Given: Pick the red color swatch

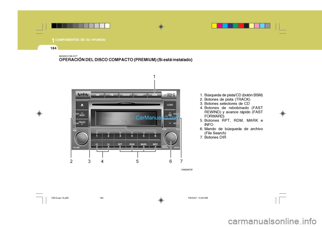Looking at the screenshot, I should point(241,26).
